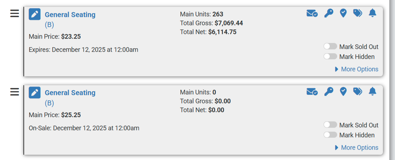This screenshot has height=160, width=395.
Task: Click envelope icon on the $23.25 ticket
Action: pyautogui.click(x=312, y=13)
